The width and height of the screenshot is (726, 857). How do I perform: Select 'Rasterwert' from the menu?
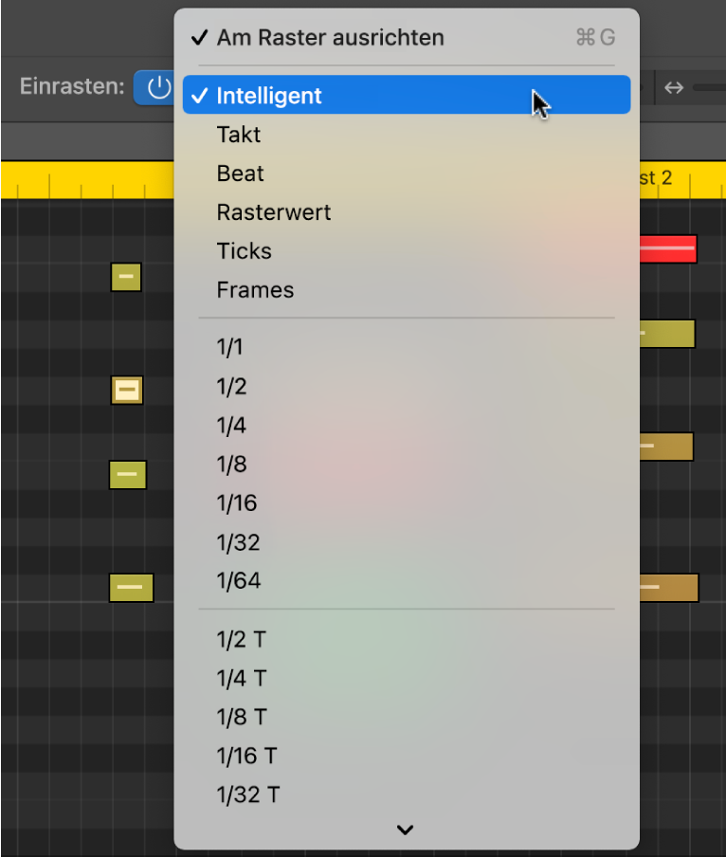[x=274, y=212]
